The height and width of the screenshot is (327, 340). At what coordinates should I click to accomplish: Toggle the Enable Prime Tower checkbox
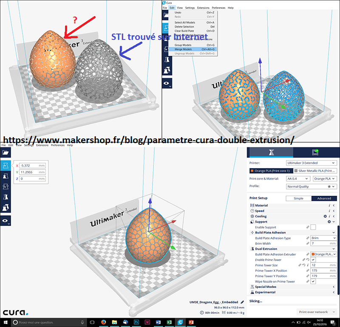point(313,259)
